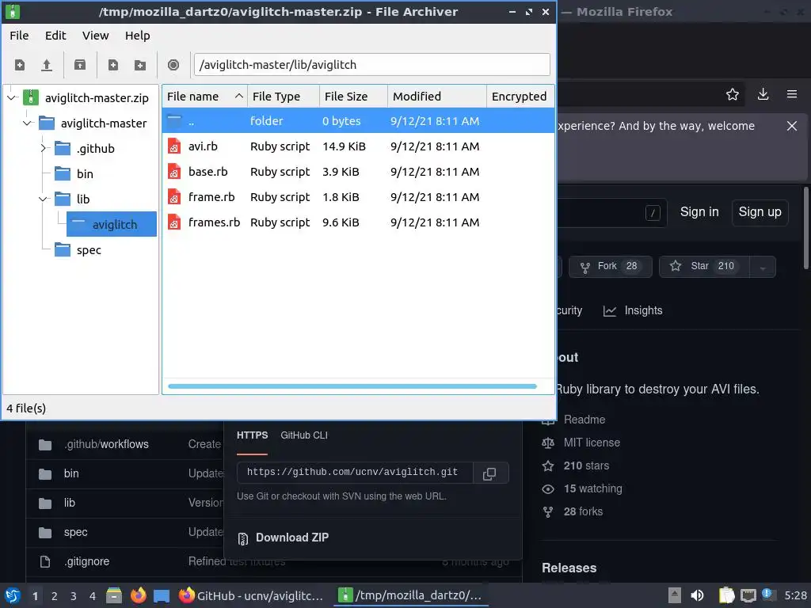
Task: Click the Firefox bookmark star icon
Action: [x=733, y=94]
